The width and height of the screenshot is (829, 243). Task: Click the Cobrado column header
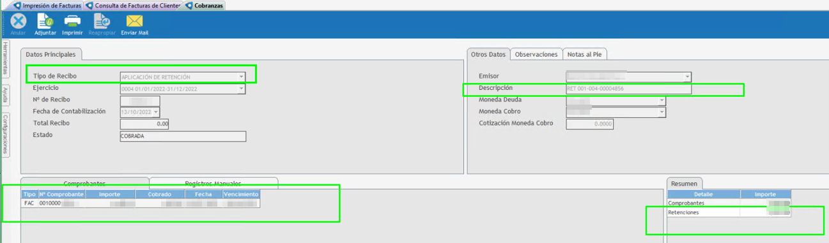pyautogui.click(x=160, y=194)
